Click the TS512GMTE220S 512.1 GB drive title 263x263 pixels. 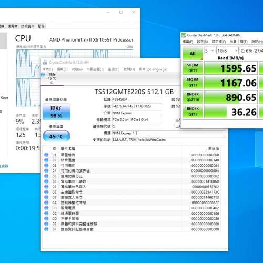134,92
